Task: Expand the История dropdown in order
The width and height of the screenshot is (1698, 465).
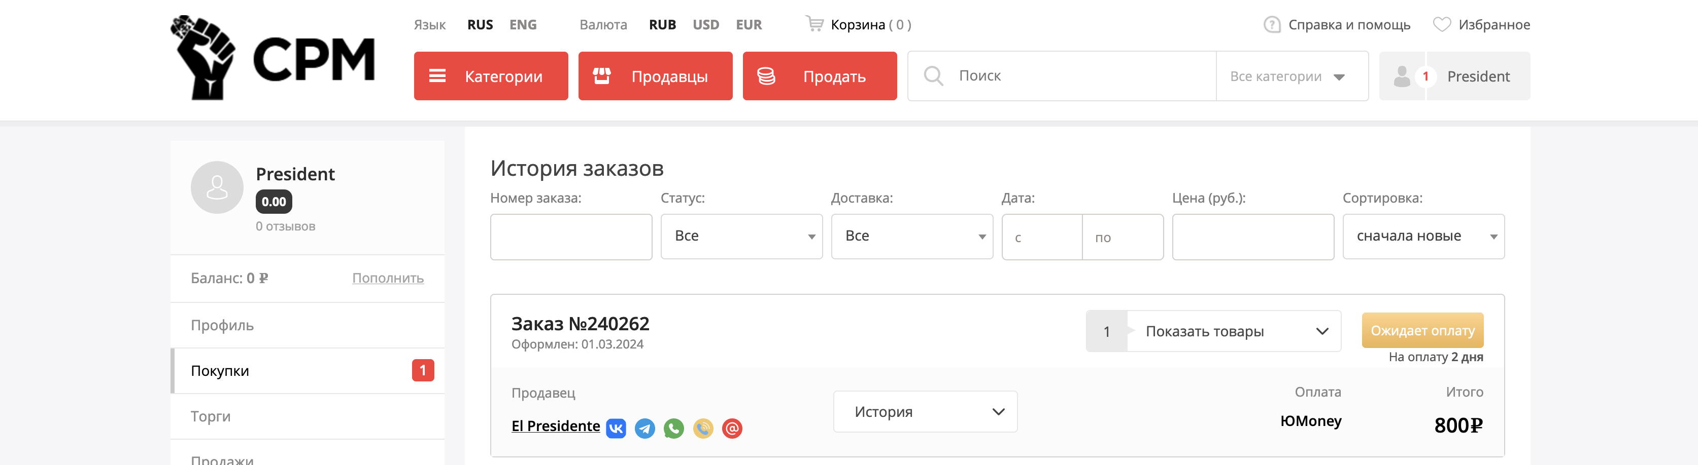Action: pos(925,412)
